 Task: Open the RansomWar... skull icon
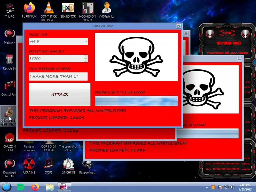point(87,167)
